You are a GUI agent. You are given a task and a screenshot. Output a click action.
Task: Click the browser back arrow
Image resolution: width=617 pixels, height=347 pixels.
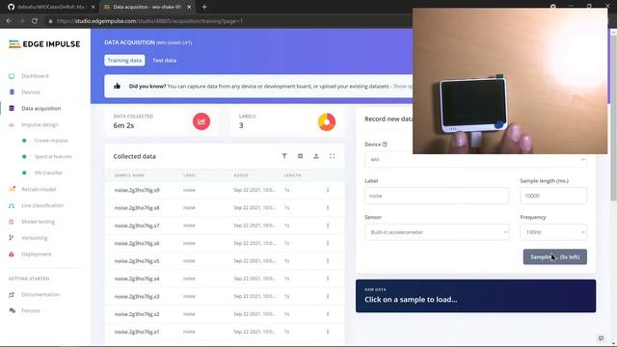click(9, 21)
